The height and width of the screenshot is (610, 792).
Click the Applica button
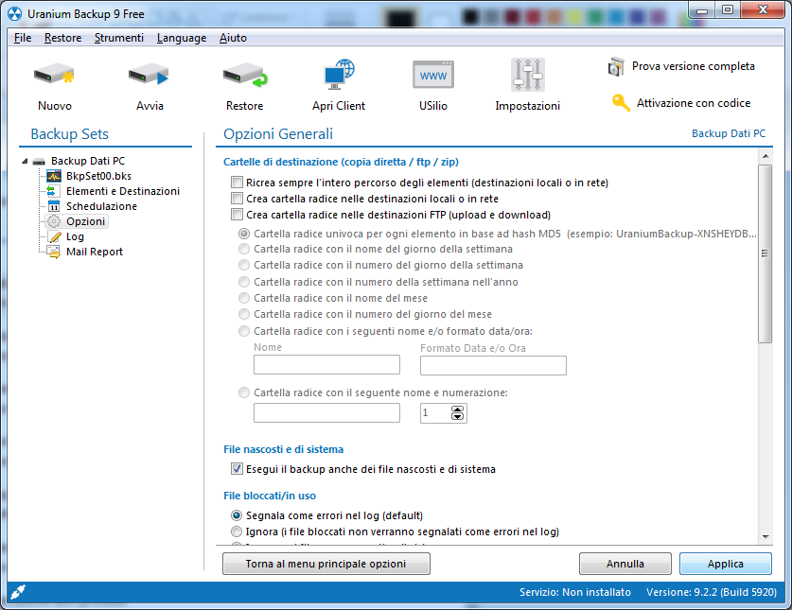click(726, 564)
